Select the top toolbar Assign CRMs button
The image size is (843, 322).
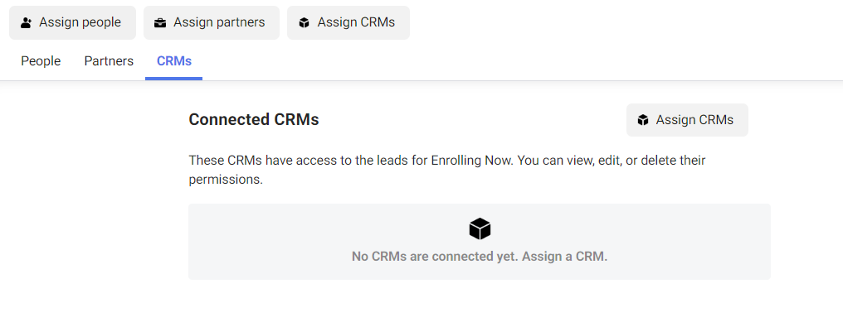348,22
